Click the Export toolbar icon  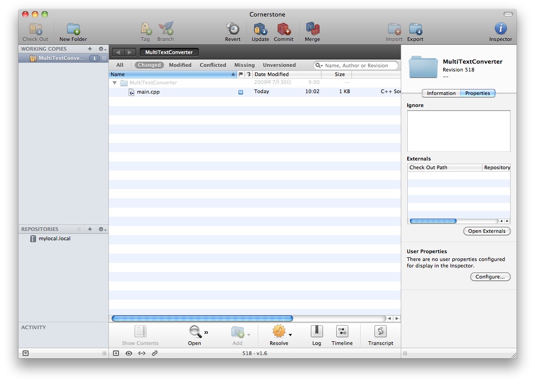pos(415,30)
